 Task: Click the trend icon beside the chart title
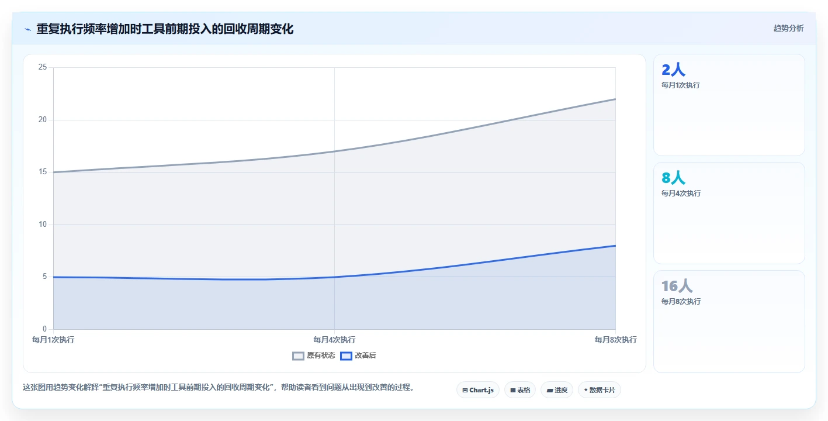click(28, 29)
